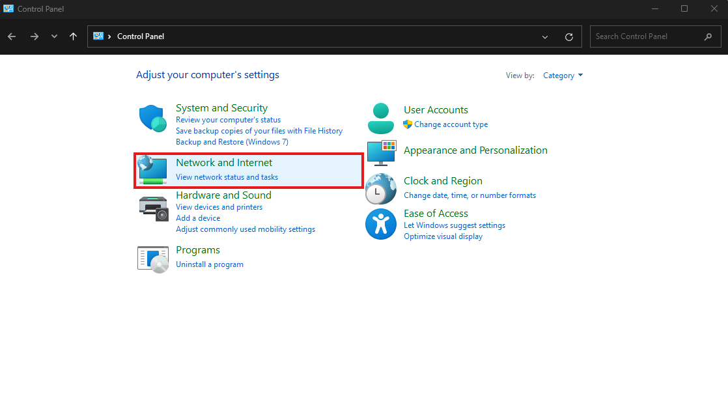Click the Search Control Panel field
The width and height of the screenshot is (728, 409).
(x=655, y=36)
